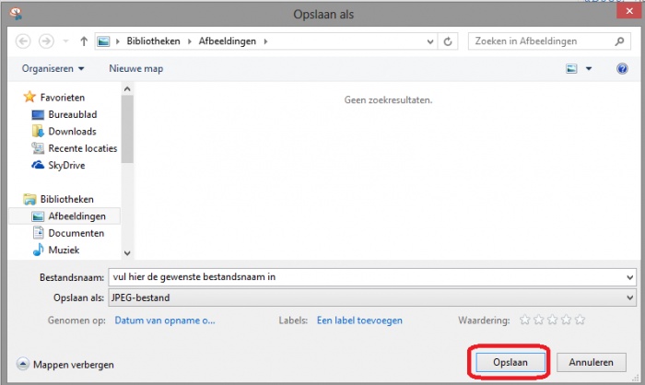Click the Documenten document icon
This screenshot has height=385, width=645.
(39, 233)
